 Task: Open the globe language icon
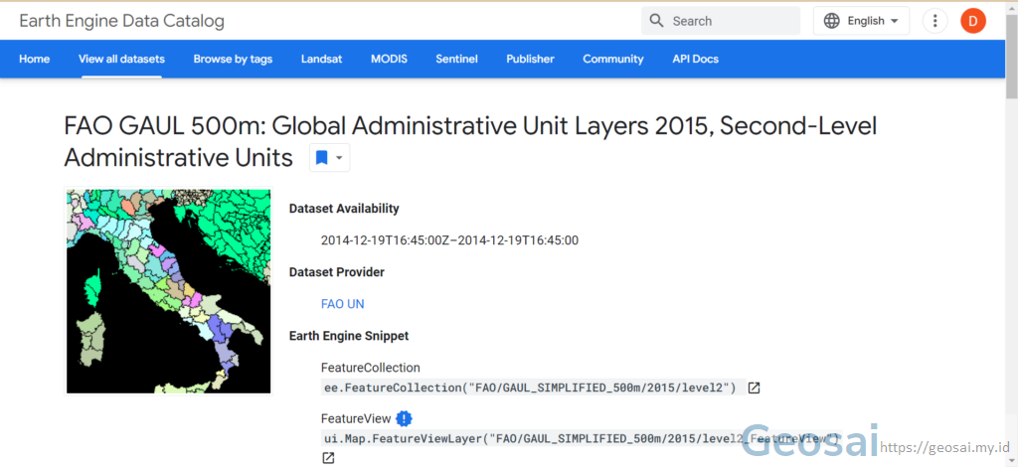(831, 21)
